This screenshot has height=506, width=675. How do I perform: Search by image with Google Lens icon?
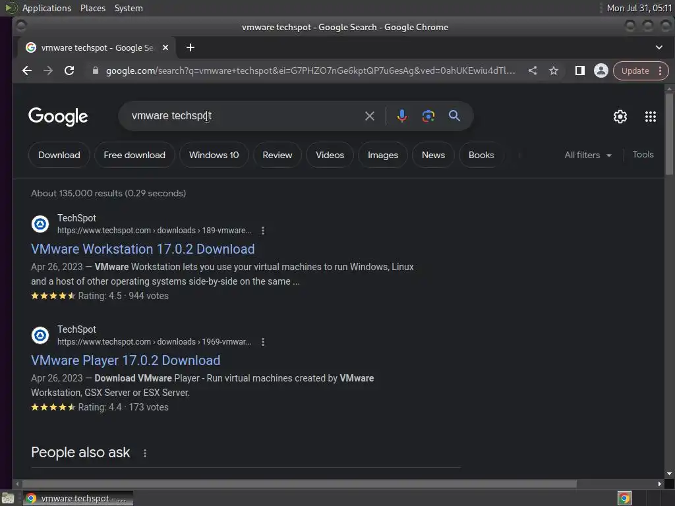[x=428, y=116]
